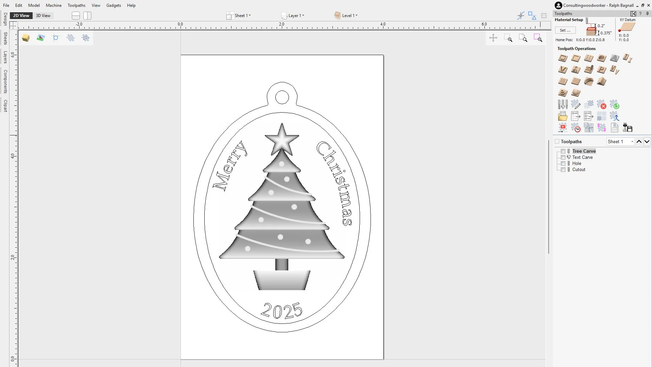Open the File menu
Image resolution: width=652 pixels, height=367 pixels.
[x=6, y=5]
